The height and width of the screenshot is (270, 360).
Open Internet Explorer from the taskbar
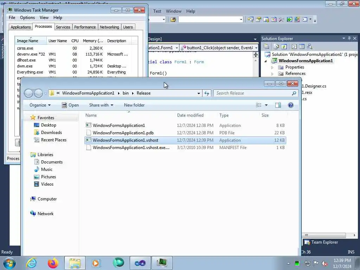point(31,263)
